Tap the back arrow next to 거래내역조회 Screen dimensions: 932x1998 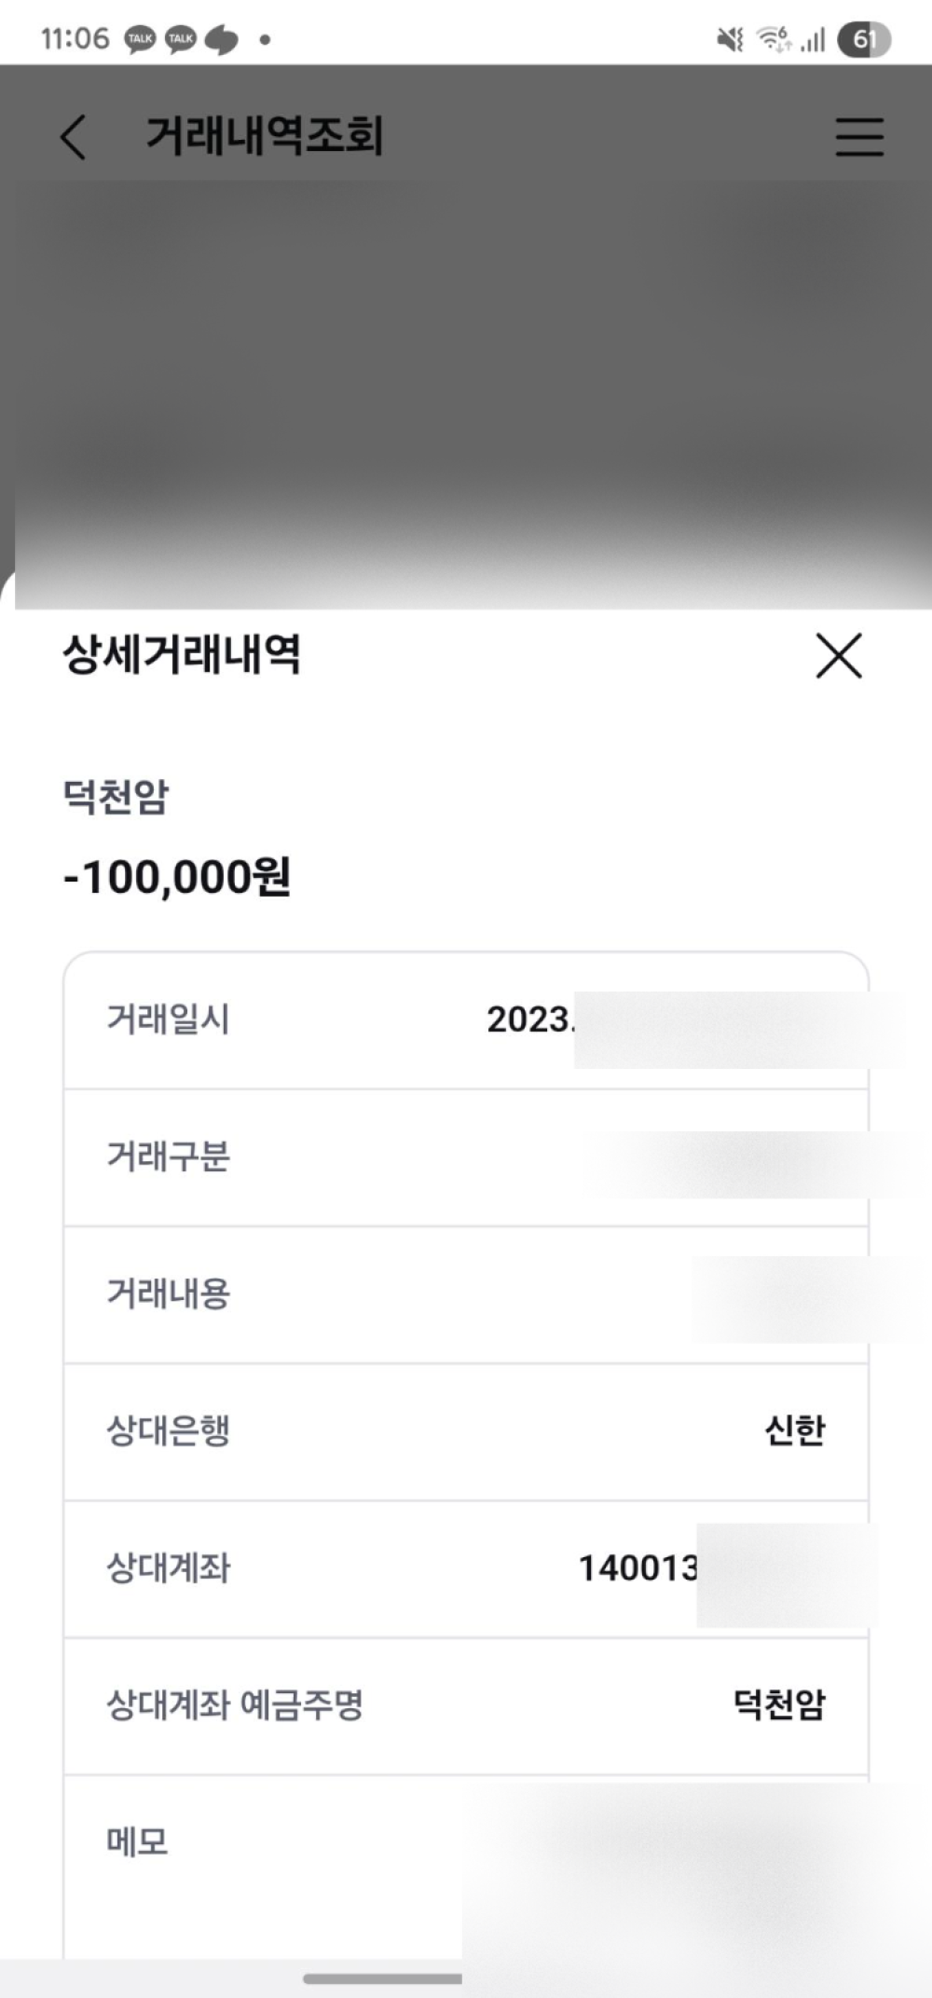[73, 137]
